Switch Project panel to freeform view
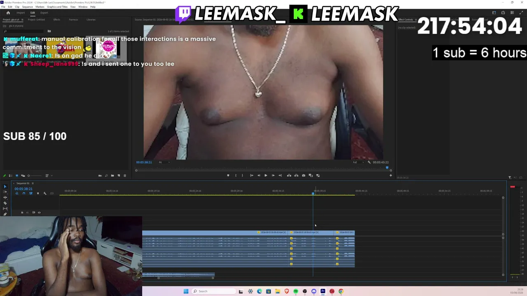Image resolution: width=527 pixels, height=296 pixels. 23,176
